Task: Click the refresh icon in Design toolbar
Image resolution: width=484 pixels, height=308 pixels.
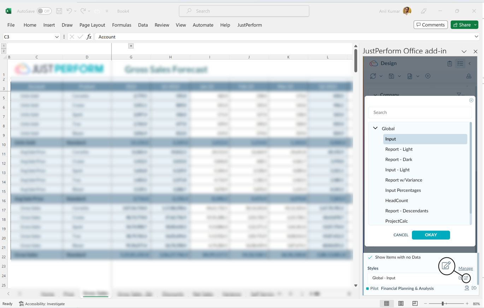Action: (x=373, y=76)
